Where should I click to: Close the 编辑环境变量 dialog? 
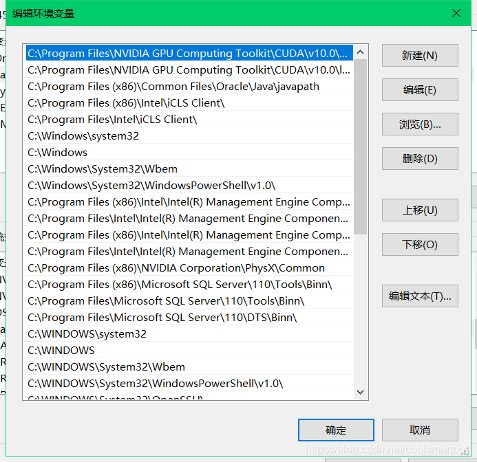(456, 13)
